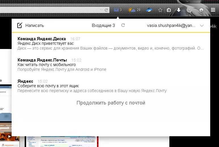Screen dimensions: 219x147
Task: Reload page using address bar refresh icon
Action: [x=106, y=10]
